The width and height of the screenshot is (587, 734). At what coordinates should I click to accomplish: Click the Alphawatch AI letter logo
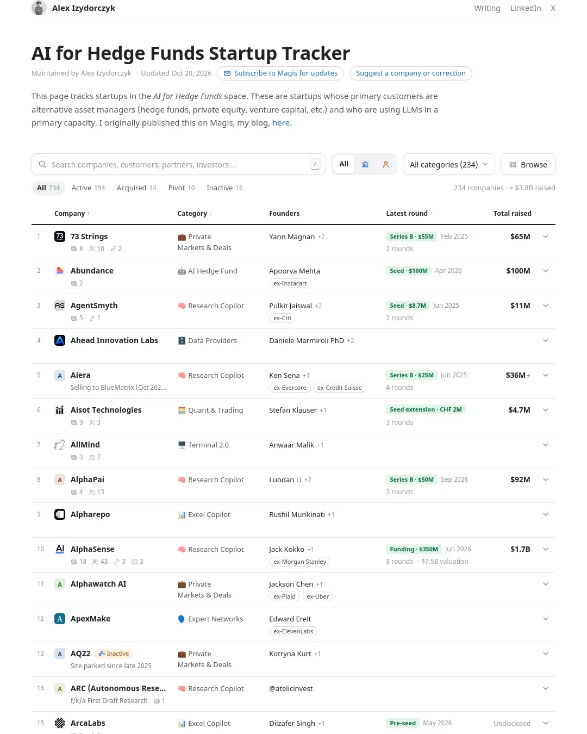point(60,584)
